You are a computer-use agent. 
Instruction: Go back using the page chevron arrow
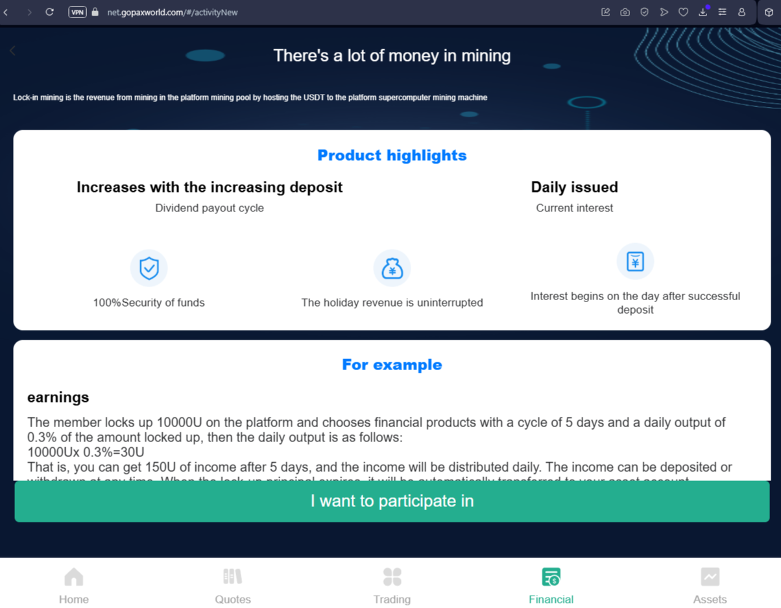[x=12, y=51]
